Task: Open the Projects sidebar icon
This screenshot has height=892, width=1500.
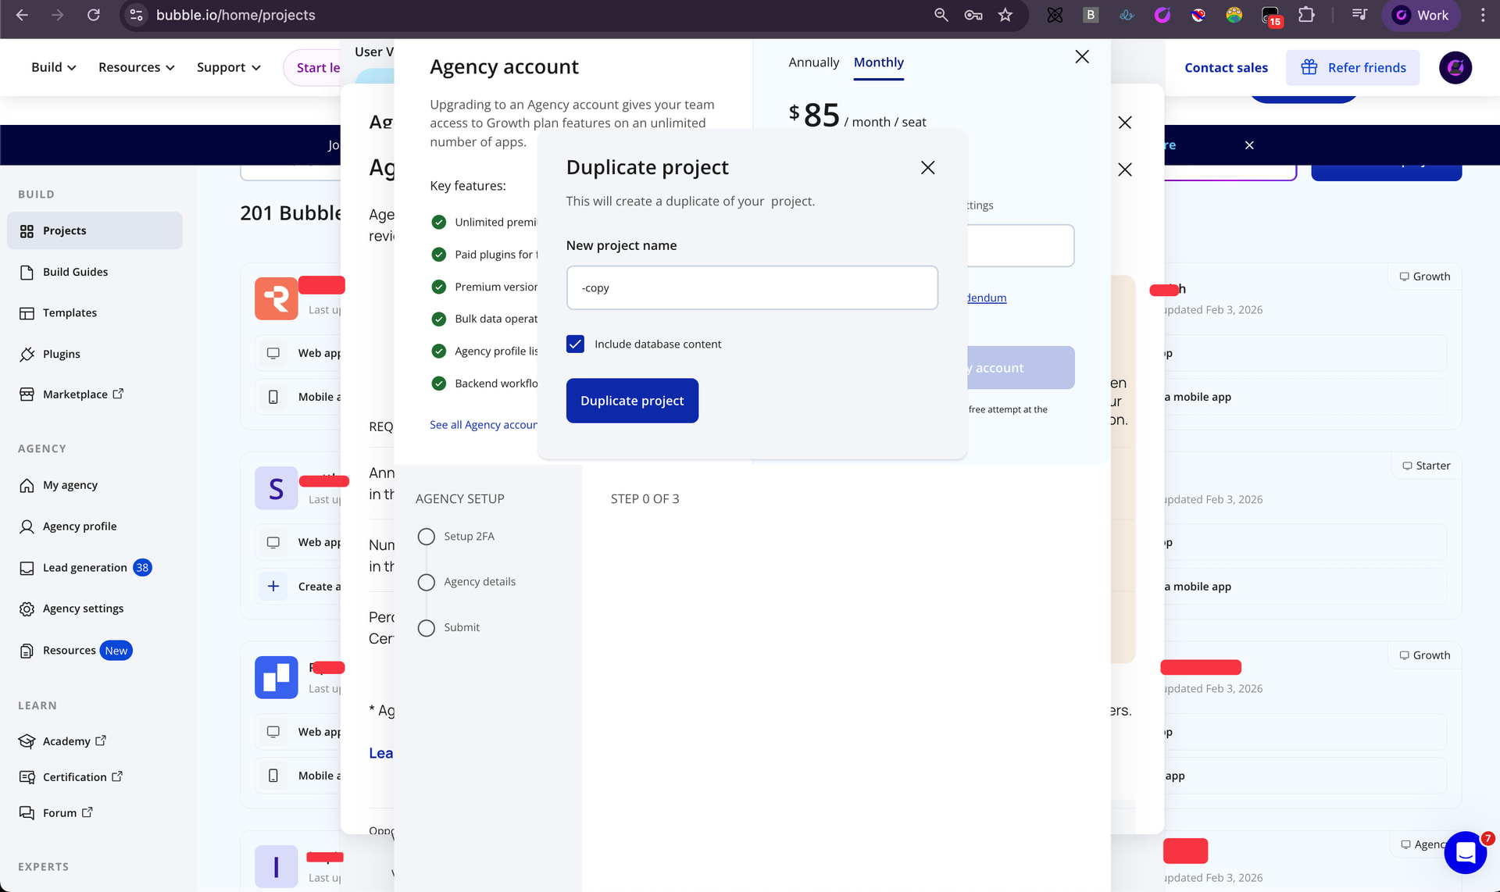Action: [27, 231]
